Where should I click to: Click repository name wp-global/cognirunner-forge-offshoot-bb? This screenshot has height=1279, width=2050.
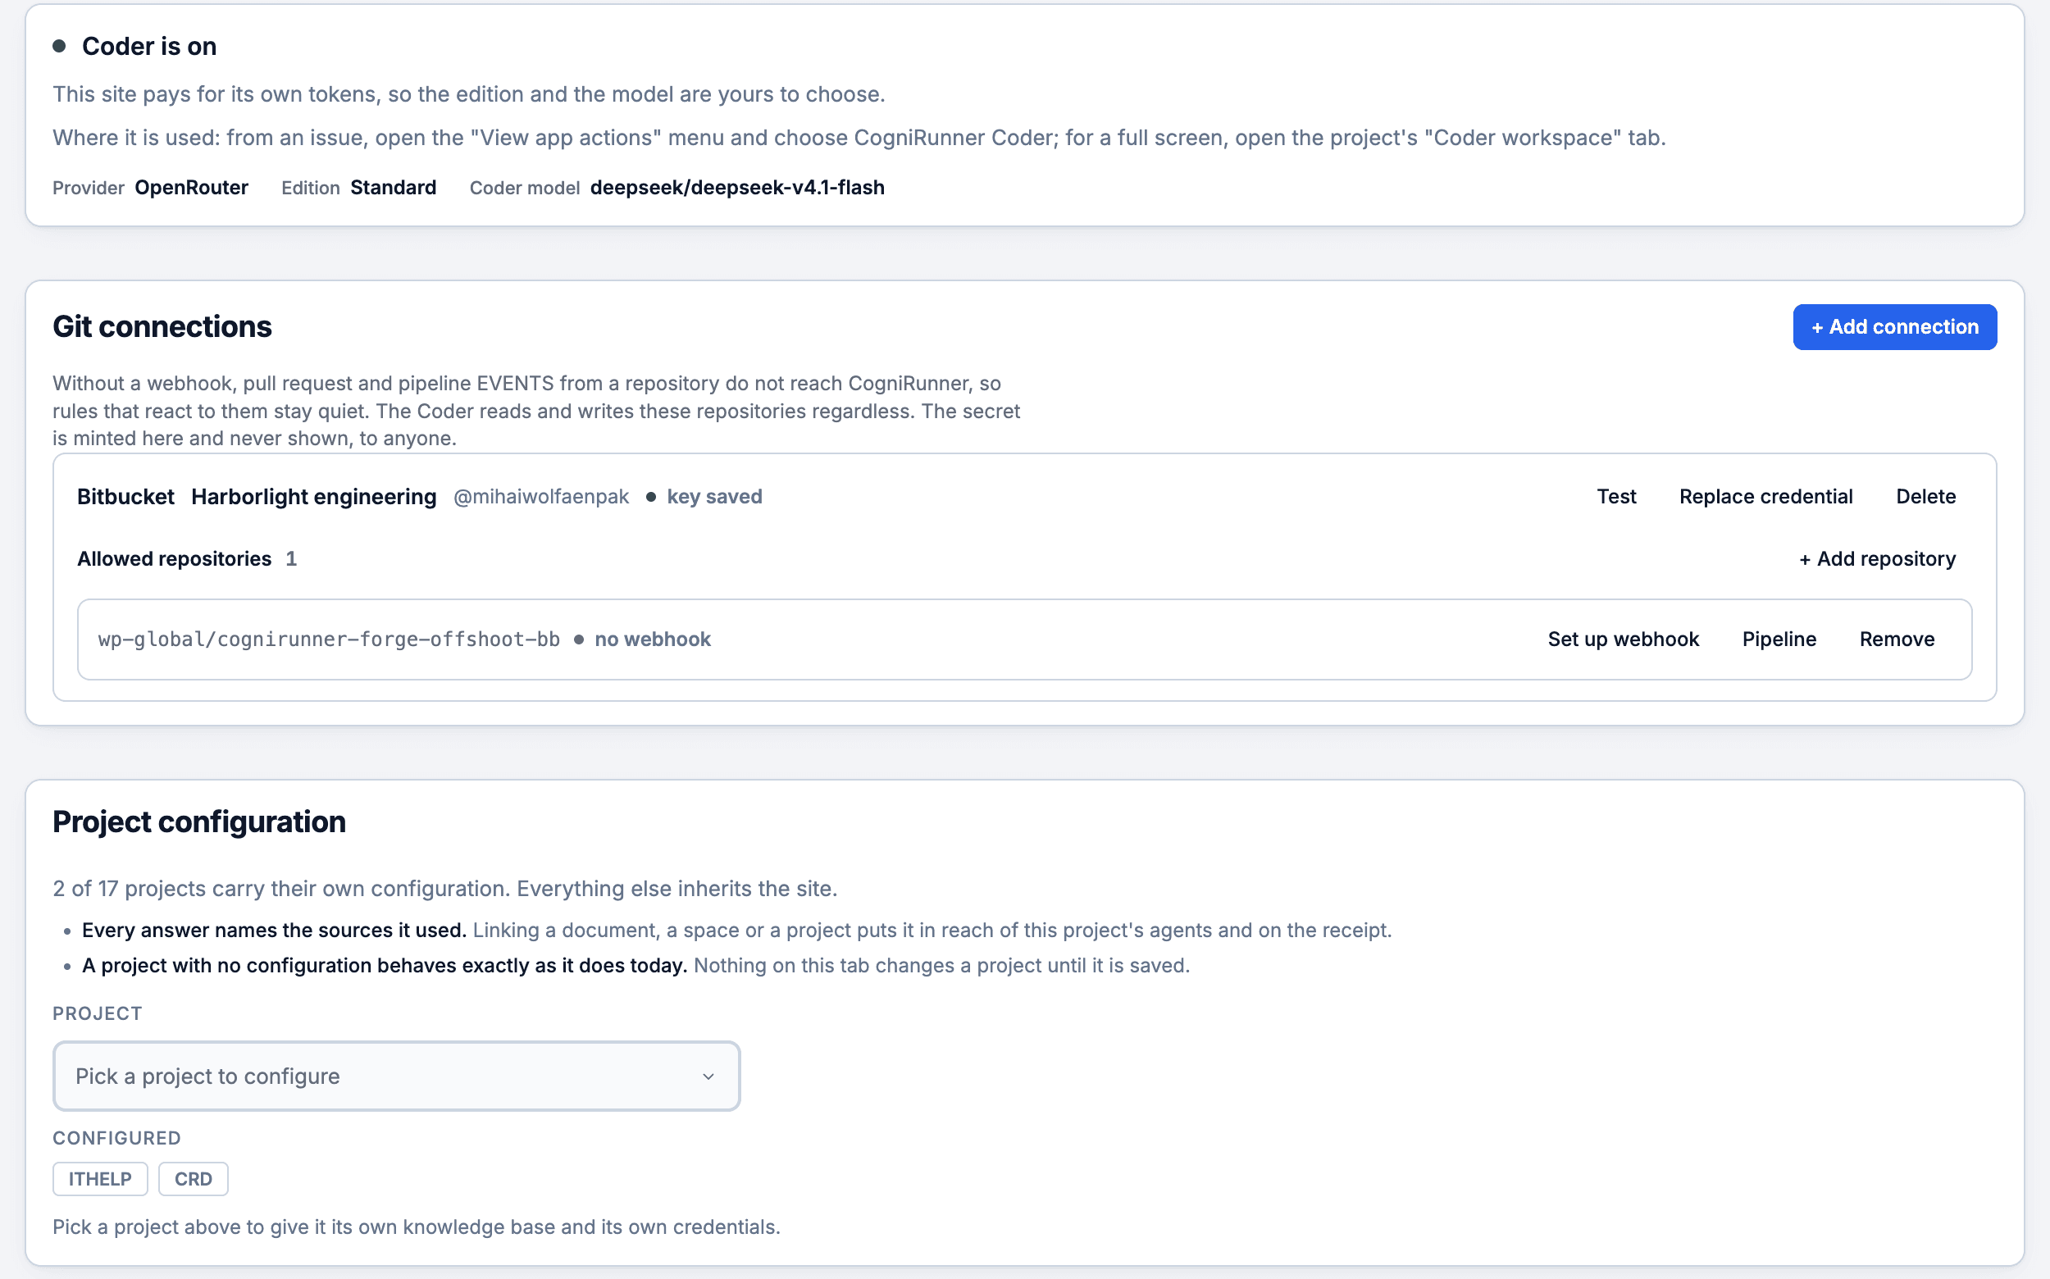pos(328,639)
